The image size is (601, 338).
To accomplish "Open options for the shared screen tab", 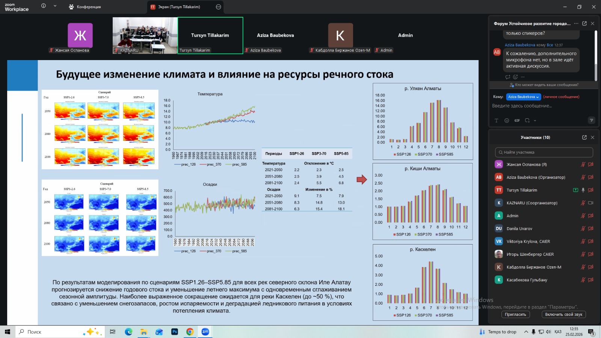I will [x=219, y=7].
